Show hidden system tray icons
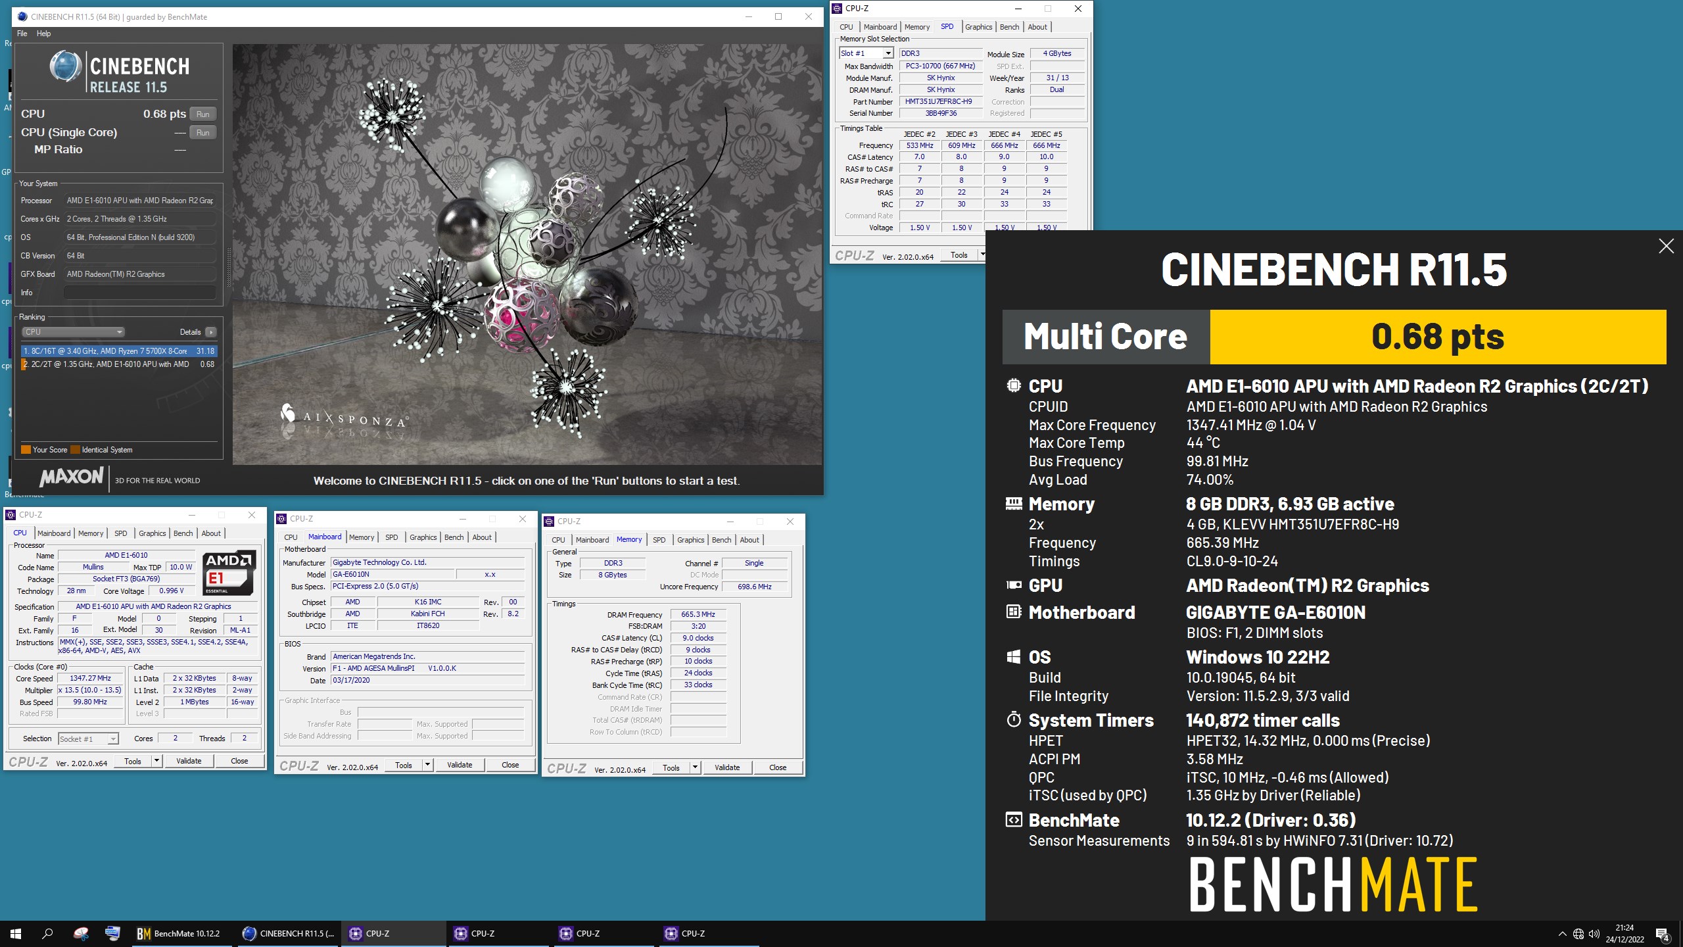Viewport: 1683px width, 947px height. (1562, 934)
